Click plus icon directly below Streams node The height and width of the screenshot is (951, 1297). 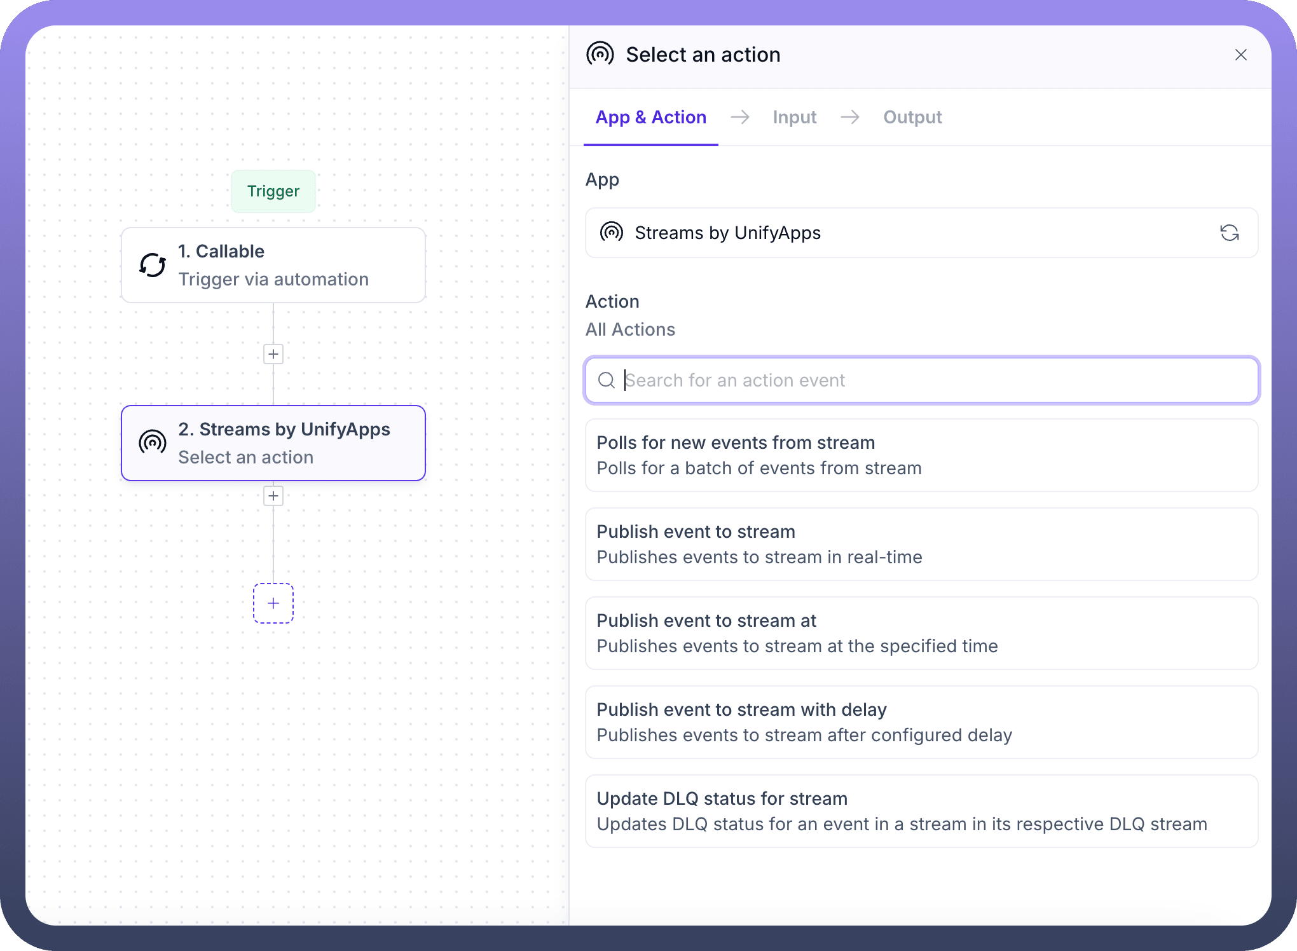[x=273, y=496]
